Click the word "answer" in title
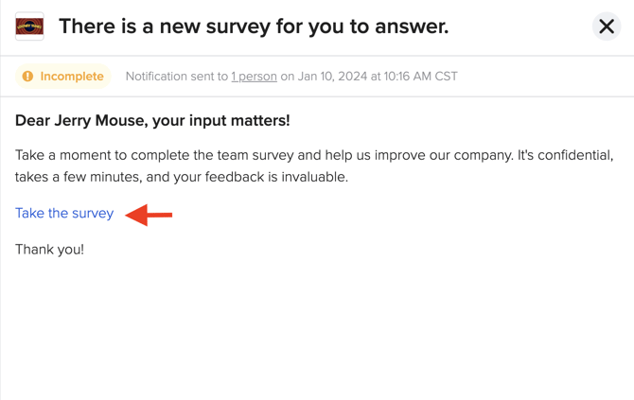Screen dimensions: 634x400 click(412, 26)
